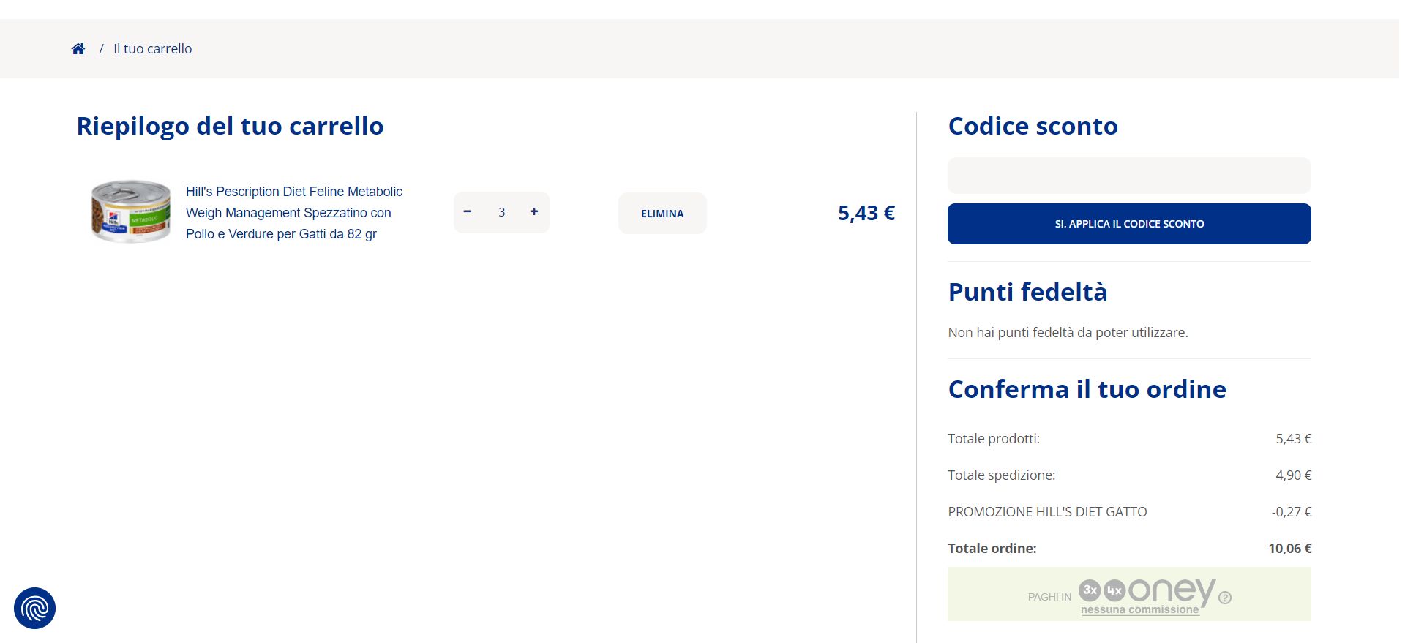This screenshot has width=1405, height=643.
Task: Focus the Codice sconto input field
Action: pyautogui.click(x=1128, y=176)
